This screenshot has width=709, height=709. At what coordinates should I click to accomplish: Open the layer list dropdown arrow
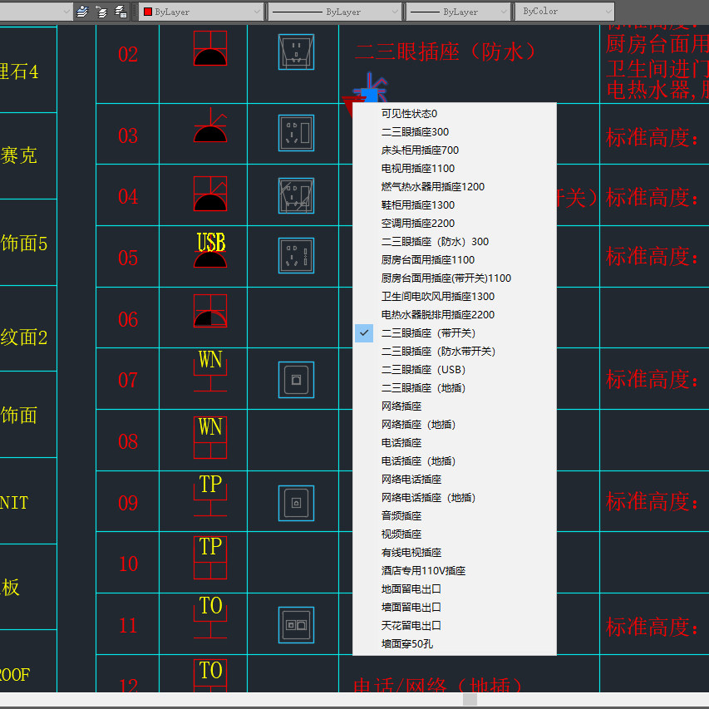(66, 12)
